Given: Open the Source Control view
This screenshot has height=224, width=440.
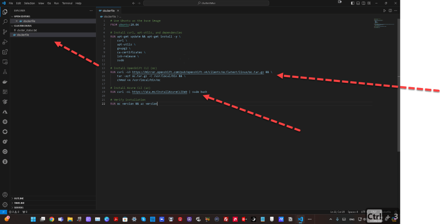Looking at the screenshot, I should pos(5,32).
